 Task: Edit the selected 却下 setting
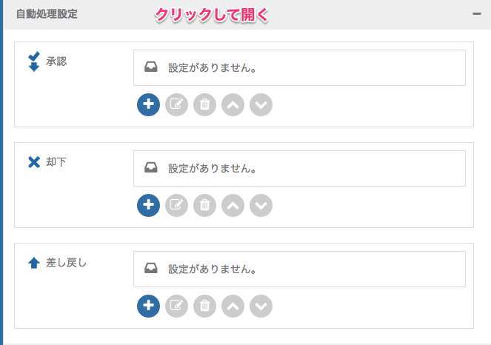pos(176,205)
